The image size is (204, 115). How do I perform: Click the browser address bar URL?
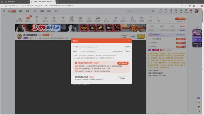pos(43,6)
